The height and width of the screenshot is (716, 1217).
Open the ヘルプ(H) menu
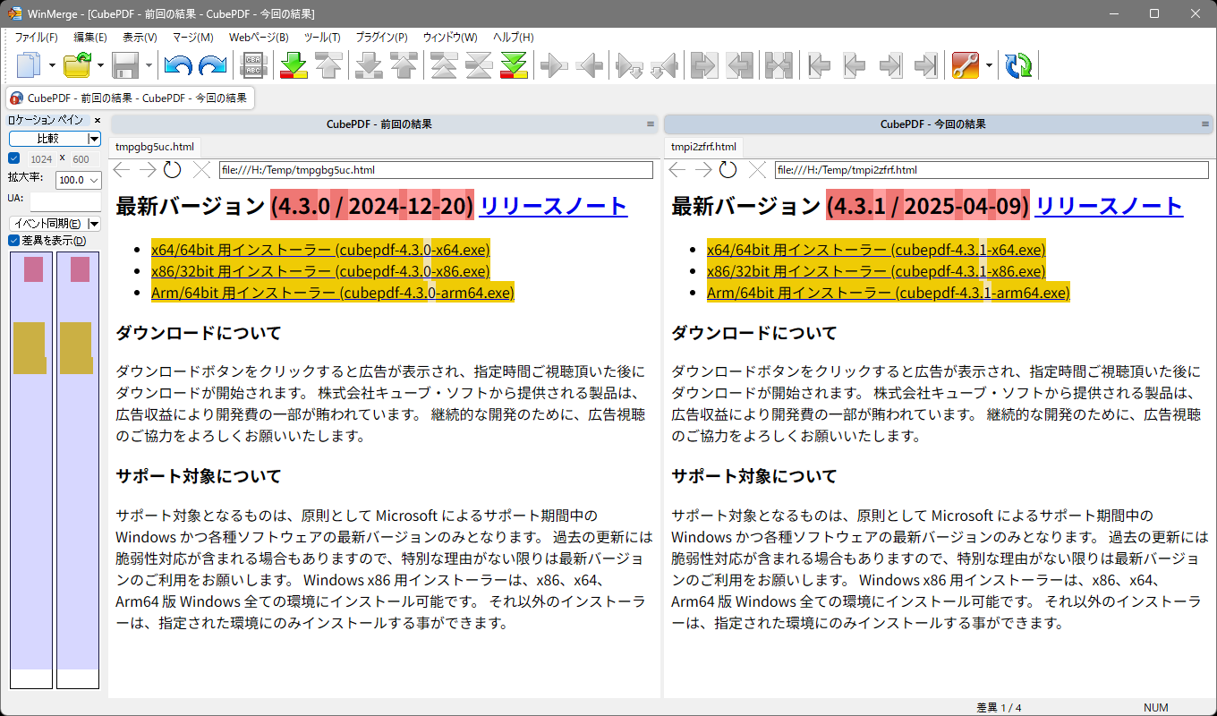(514, 38)
